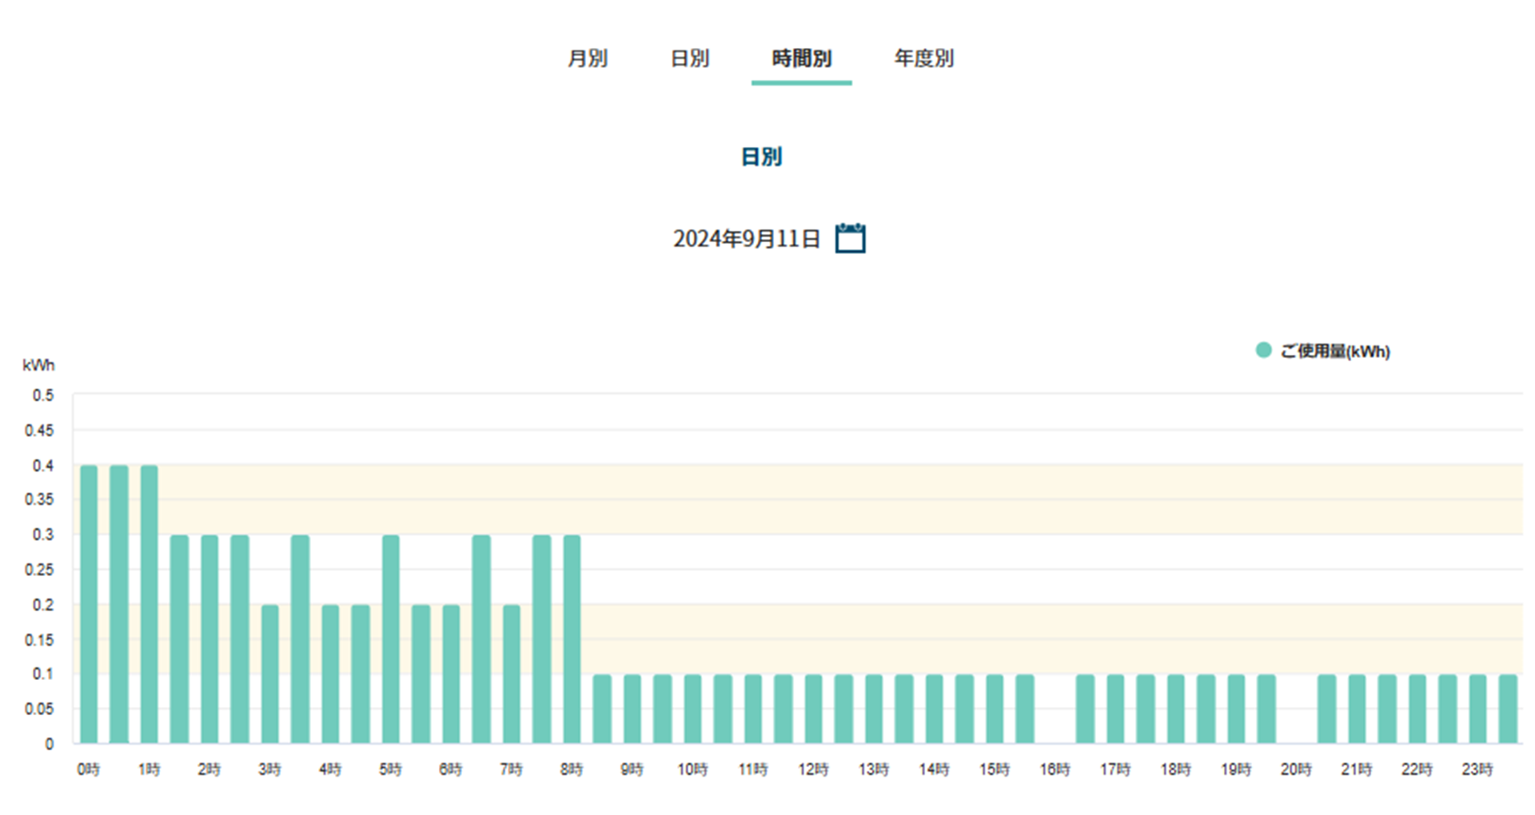Open the 年度別 tab
The width and height of the screenshot is (1535, 815).
pos(923,58)
